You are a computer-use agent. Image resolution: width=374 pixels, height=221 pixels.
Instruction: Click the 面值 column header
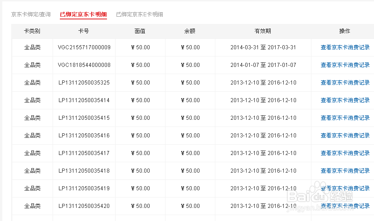tap(140, 31)
